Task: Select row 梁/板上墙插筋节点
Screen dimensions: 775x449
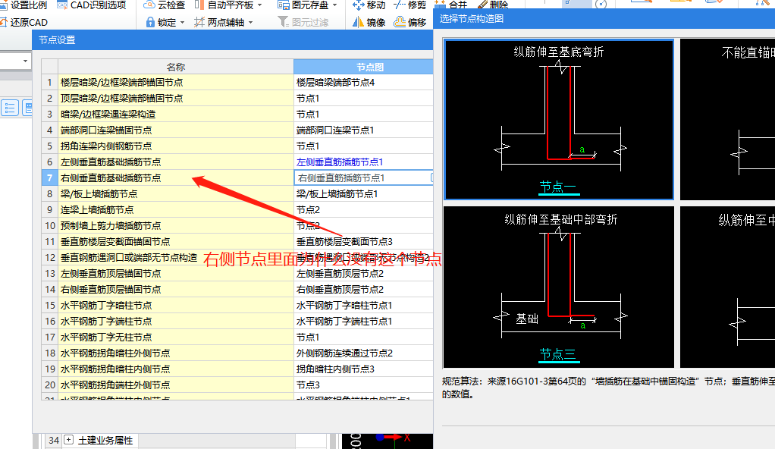Action: coord(175,194)
